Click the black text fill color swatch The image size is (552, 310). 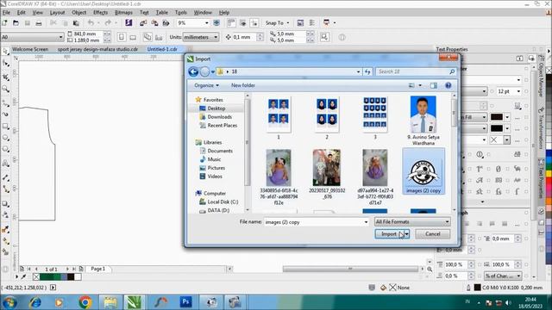pyautogui.click(x=497, y=117)
